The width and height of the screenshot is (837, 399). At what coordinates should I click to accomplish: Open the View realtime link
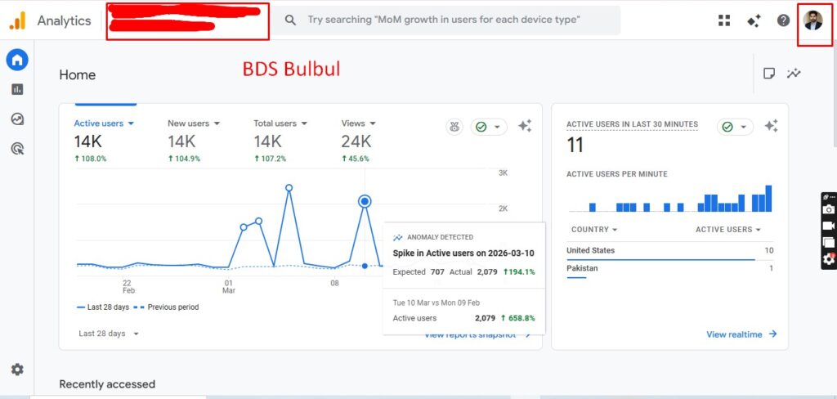pyautogui.click(x=741, y=334)
